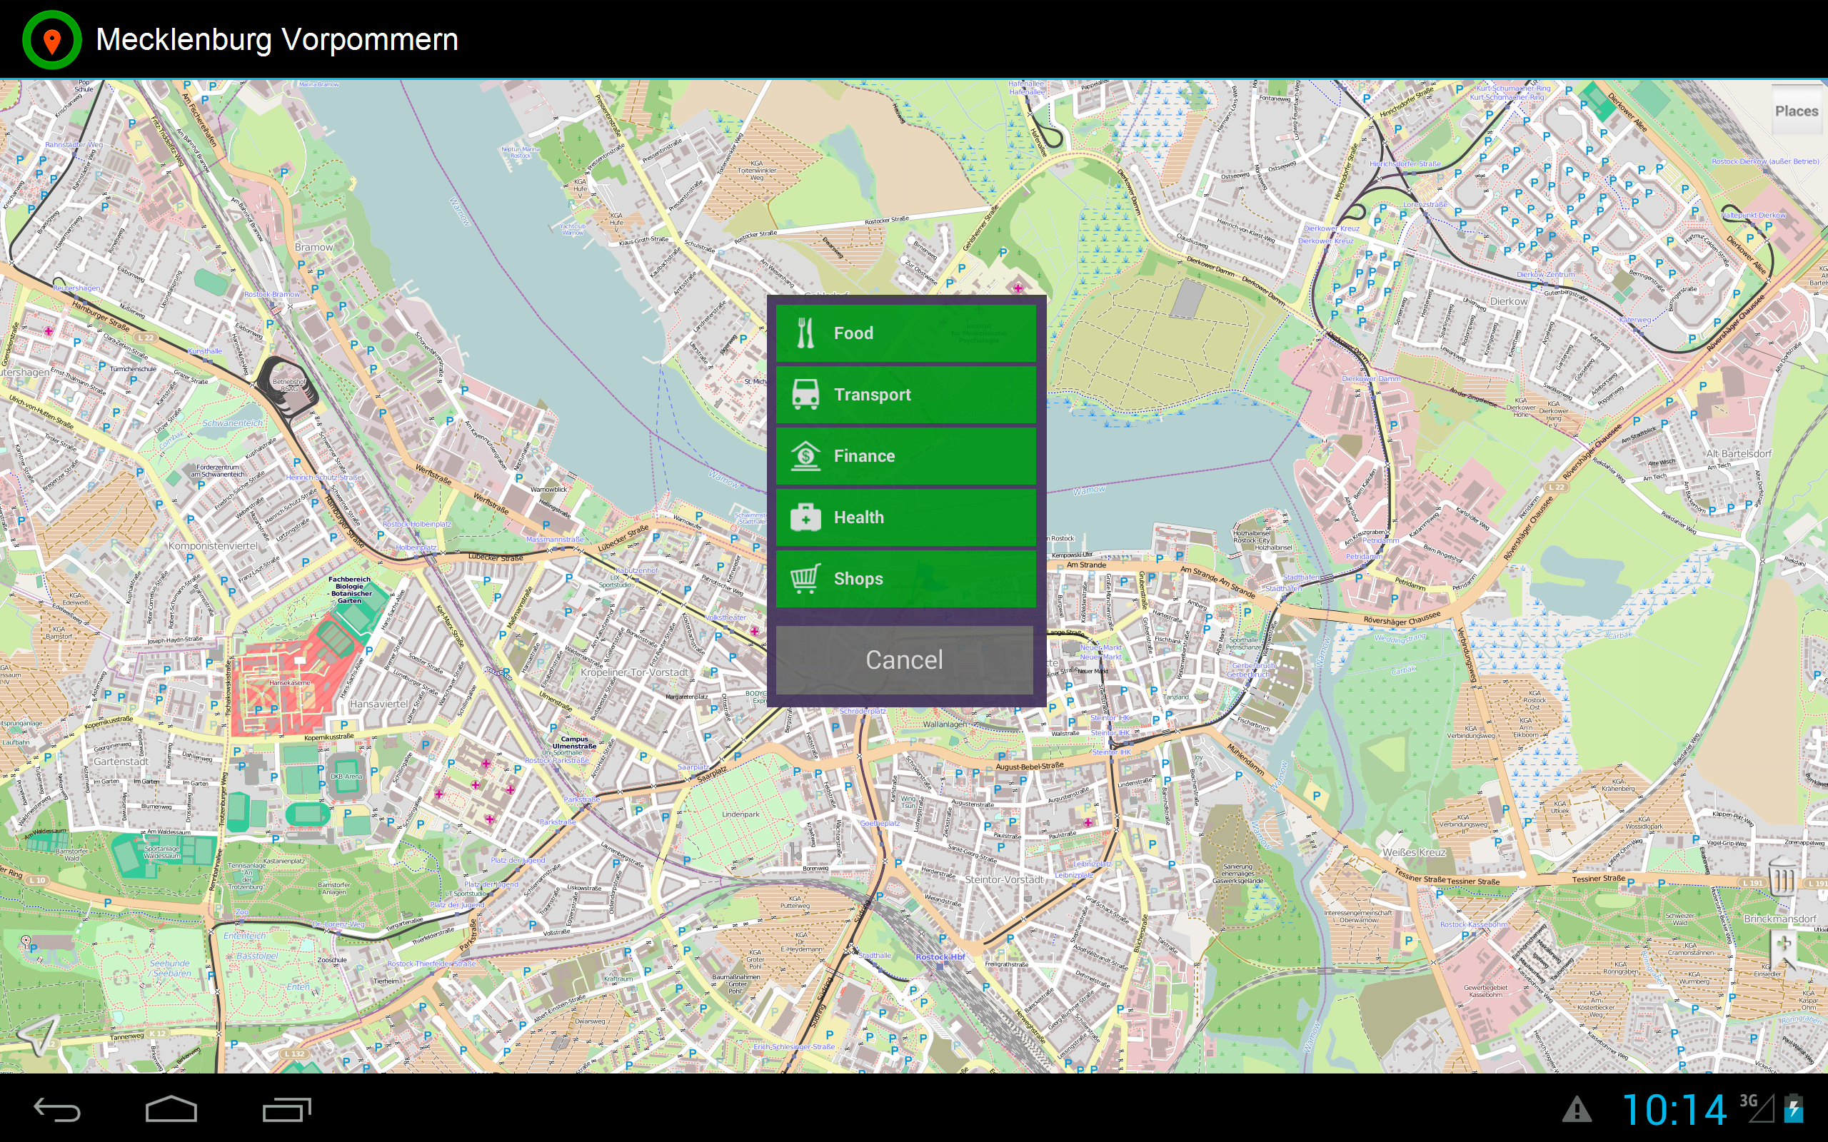Click the fork and knife Food icon
1828x1142 pixels.
click(805, 333)
